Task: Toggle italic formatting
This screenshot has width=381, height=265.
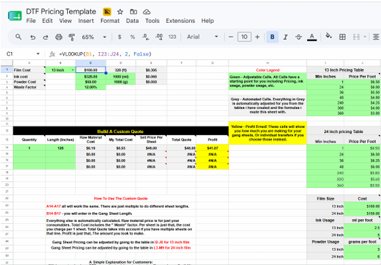Action: 285,37
